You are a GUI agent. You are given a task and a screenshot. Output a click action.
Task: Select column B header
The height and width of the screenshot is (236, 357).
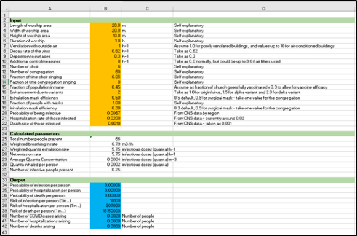pos(106,9)
